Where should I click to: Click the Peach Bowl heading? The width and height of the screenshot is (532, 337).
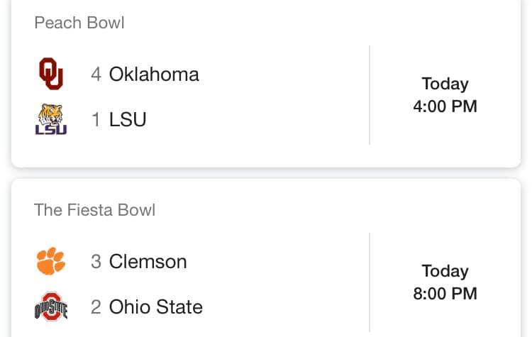[x=79, y=23]
